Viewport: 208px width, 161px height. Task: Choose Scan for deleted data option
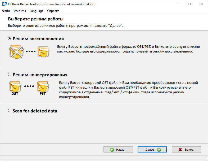[x=10, y=111]
